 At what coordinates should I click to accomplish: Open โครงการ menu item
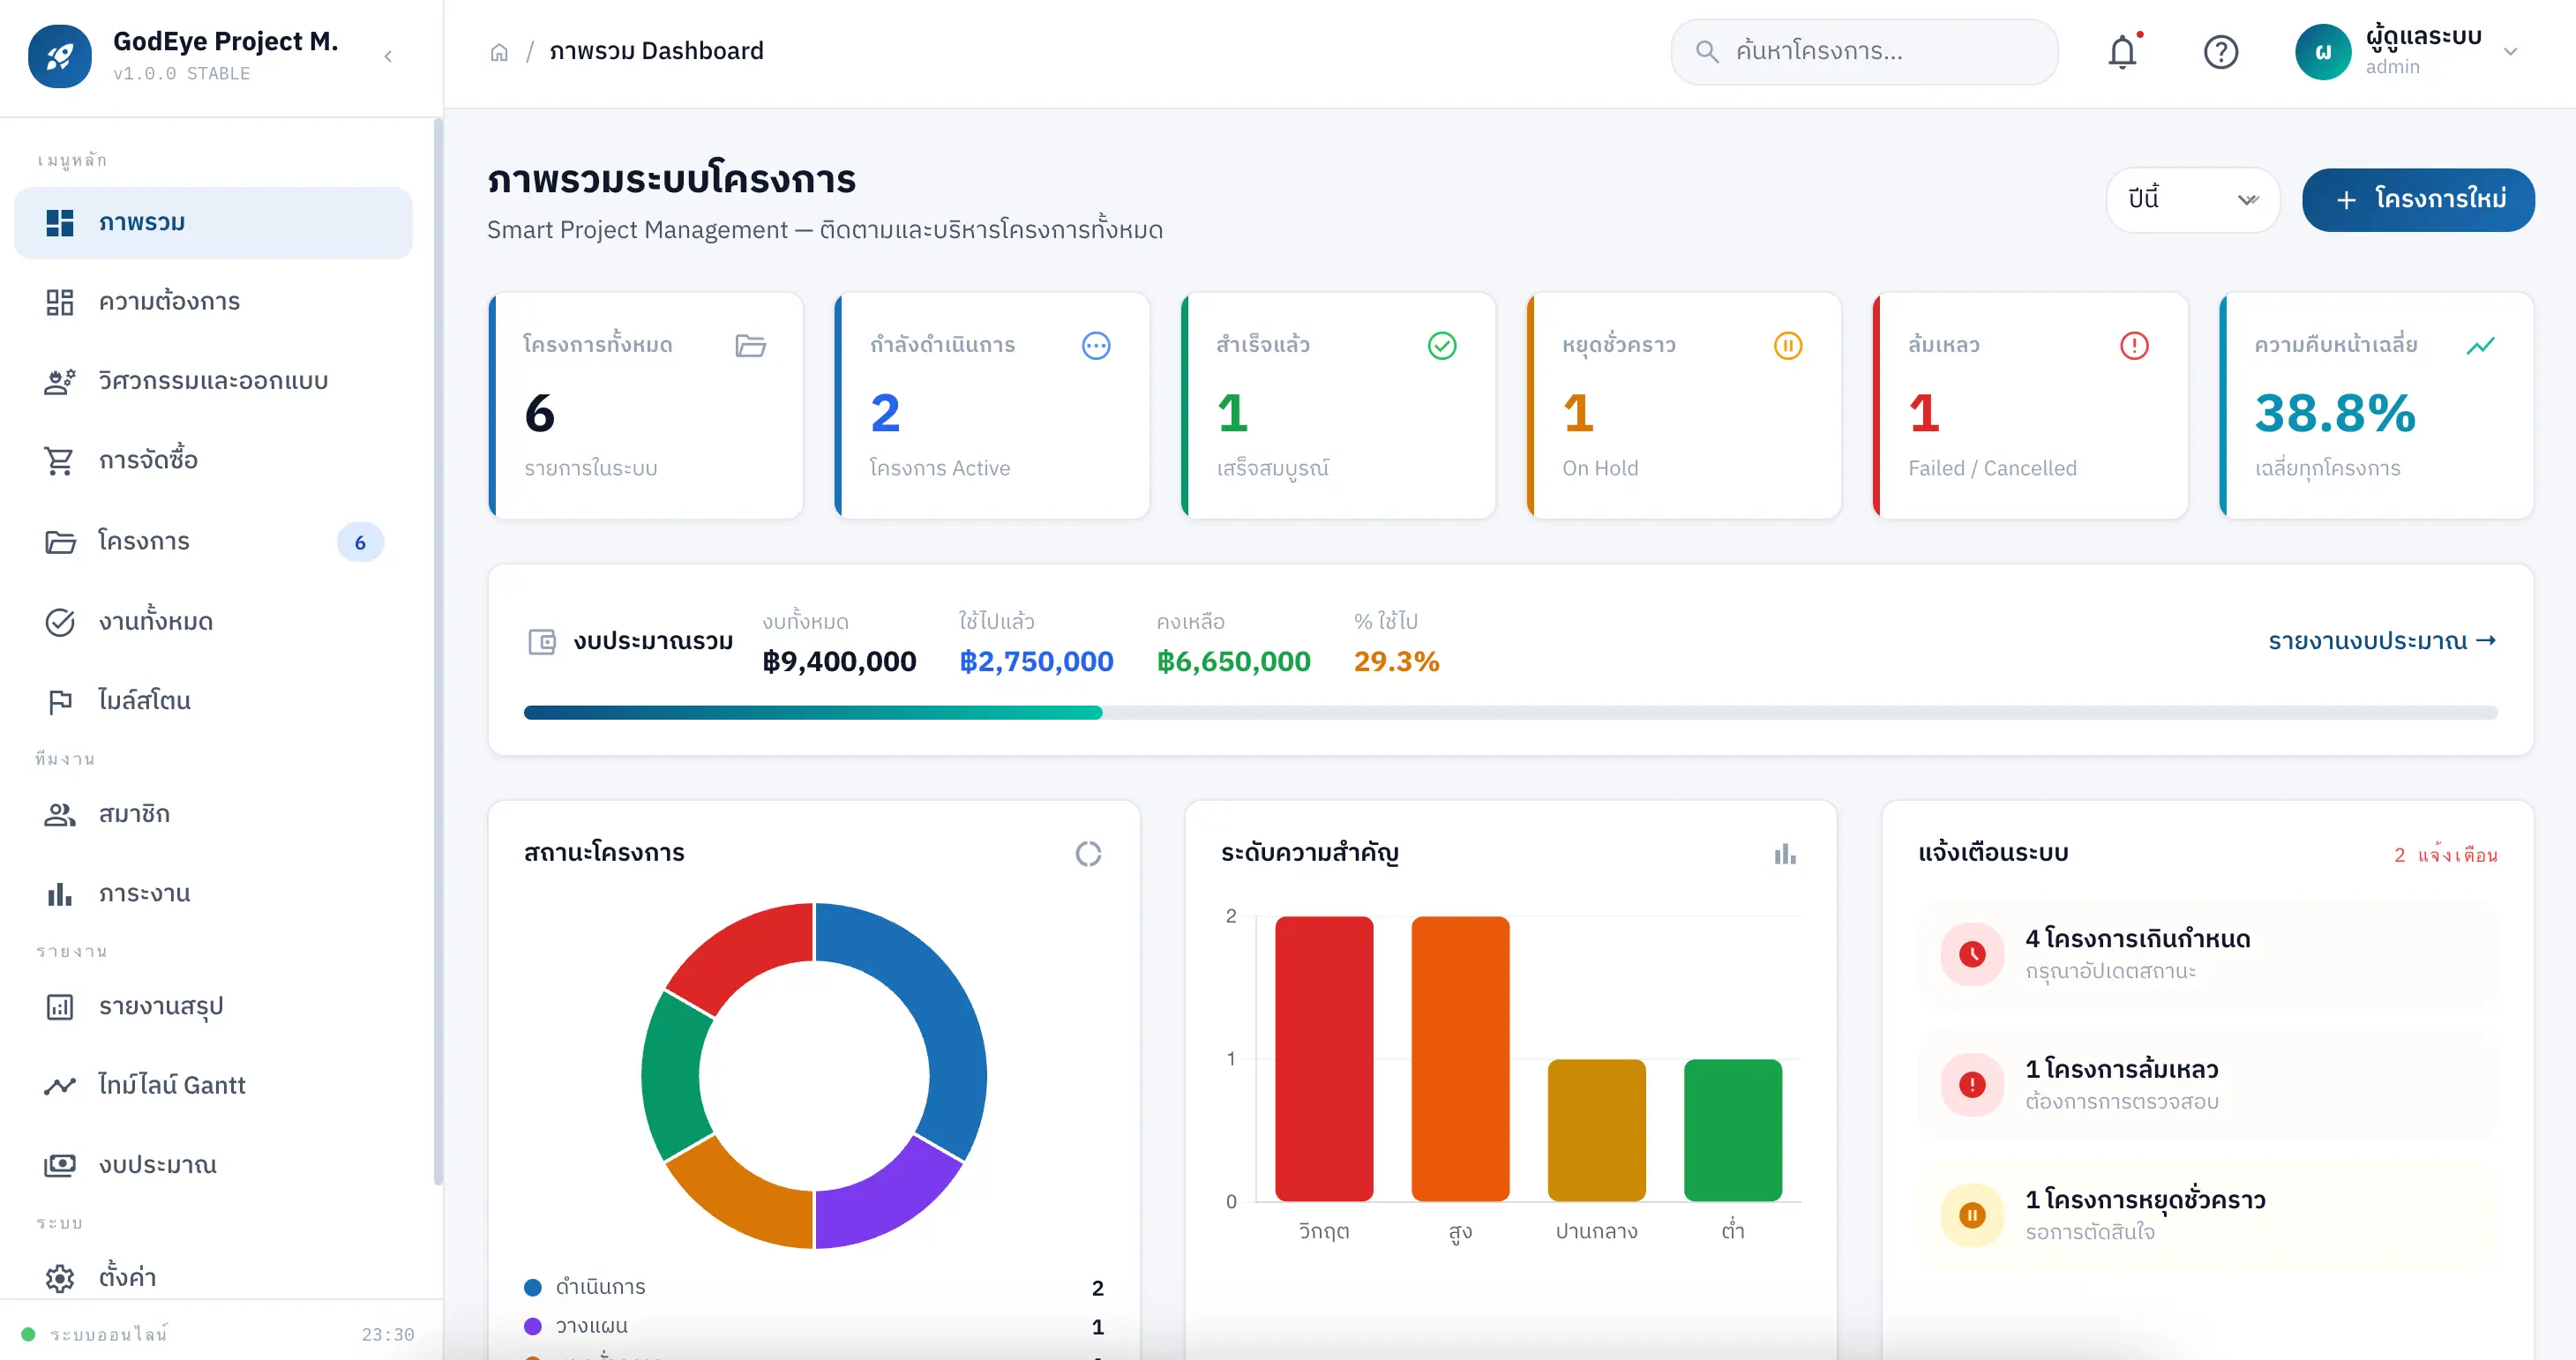coord(213,541)
